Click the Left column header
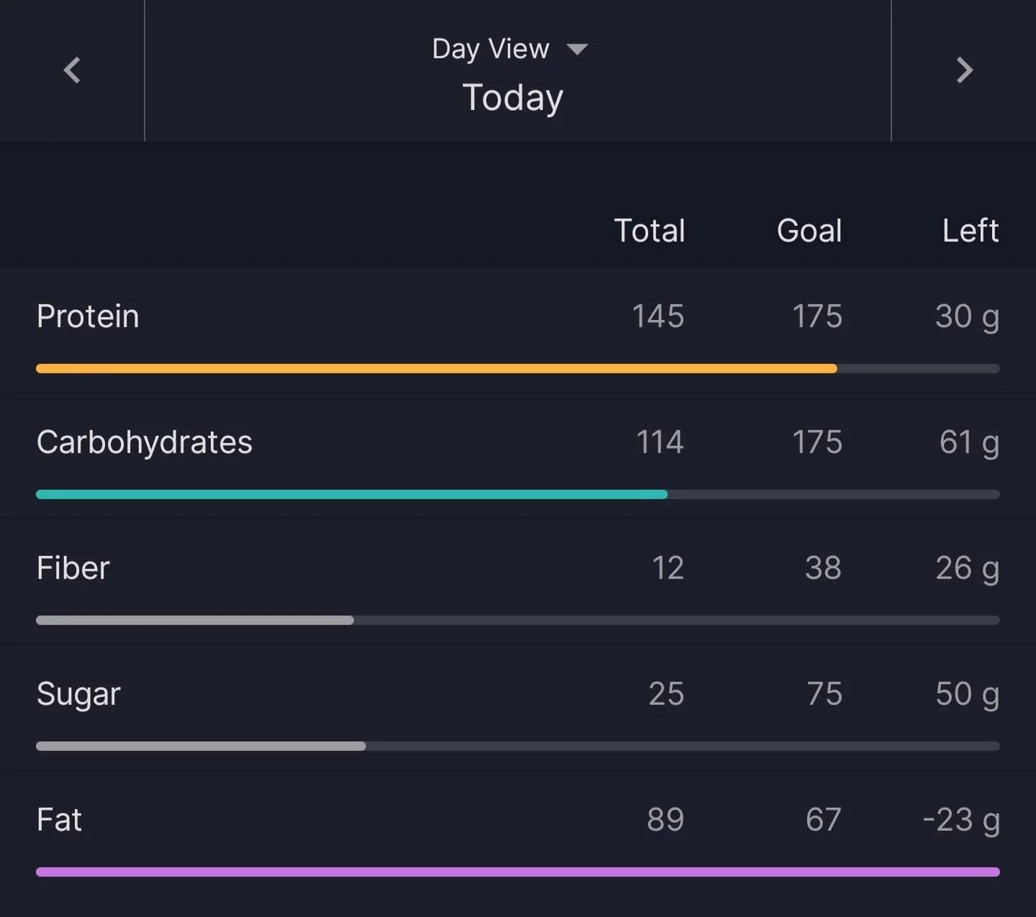 click(971, 231)
